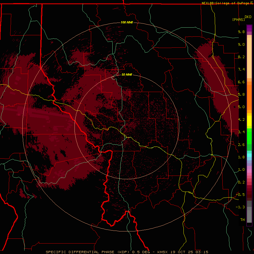254x254 pixels.
Task: Click the 5.8 legend value
Action: [x=241, y=95]
